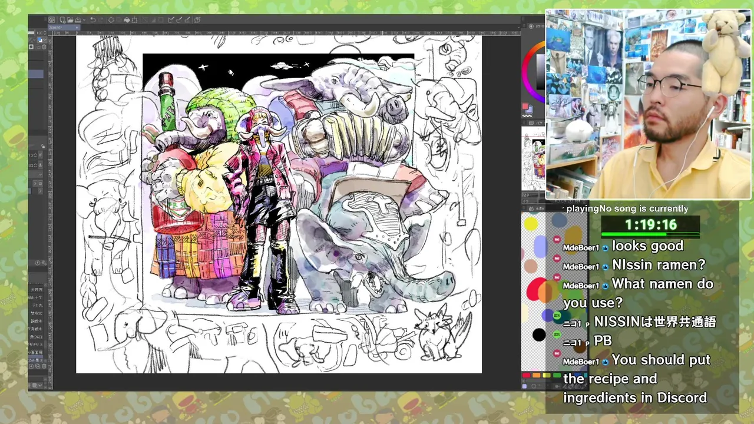Save the document with the Save icon

coord(78,20)
